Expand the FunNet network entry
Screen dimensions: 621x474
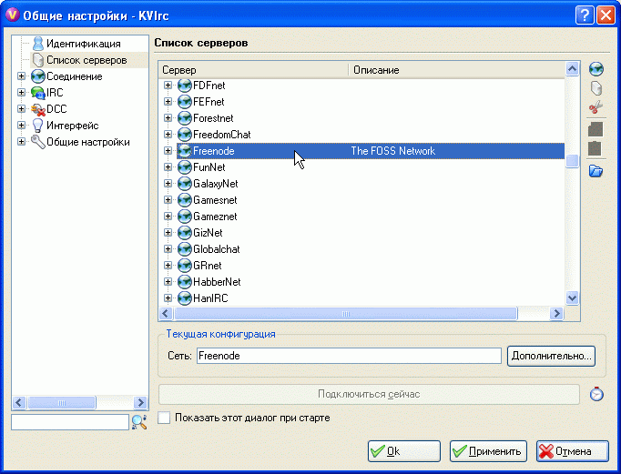pos(168,167)
